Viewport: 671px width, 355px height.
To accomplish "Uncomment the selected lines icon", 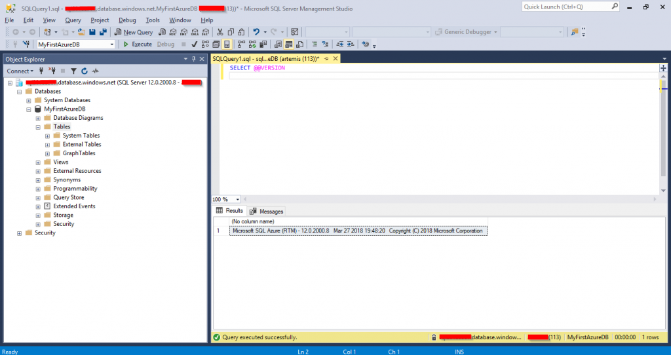I will coord(325,44).
